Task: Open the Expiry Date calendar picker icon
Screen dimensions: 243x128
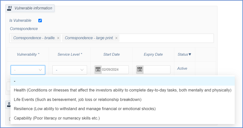Action: [x=140, y=70]
